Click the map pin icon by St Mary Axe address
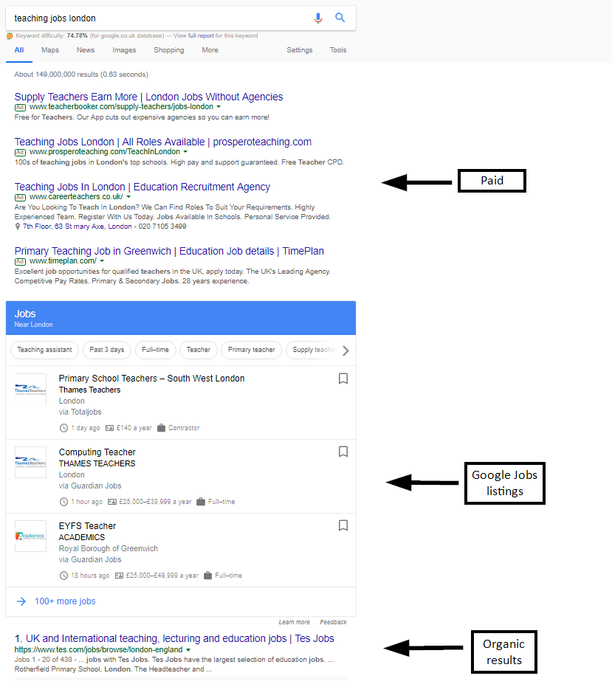Viewport: 612px width, 687px height. [18, 227]
